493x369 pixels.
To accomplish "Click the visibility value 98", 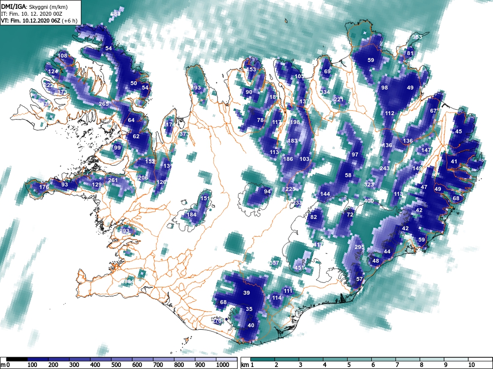I will coord(385,88).
